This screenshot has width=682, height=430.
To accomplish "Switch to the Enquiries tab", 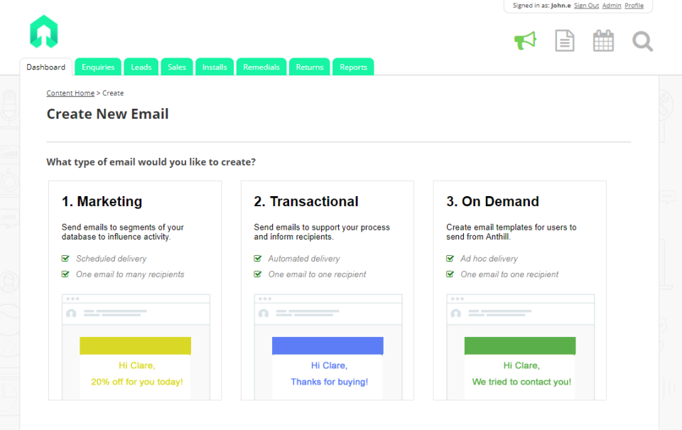I will (98, 68).
